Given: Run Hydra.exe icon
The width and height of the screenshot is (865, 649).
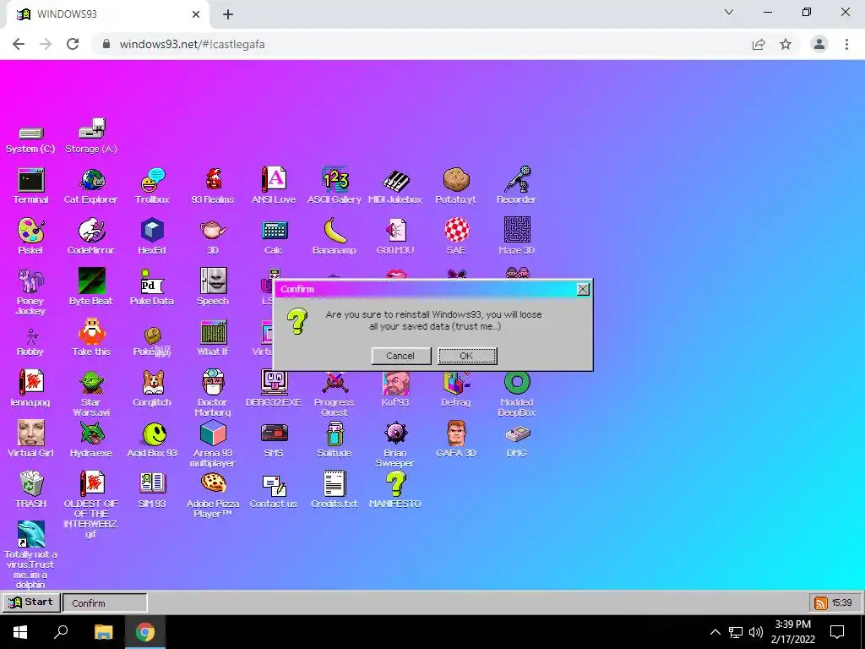Looking at the screenshot, I should (x=91, y=434).
